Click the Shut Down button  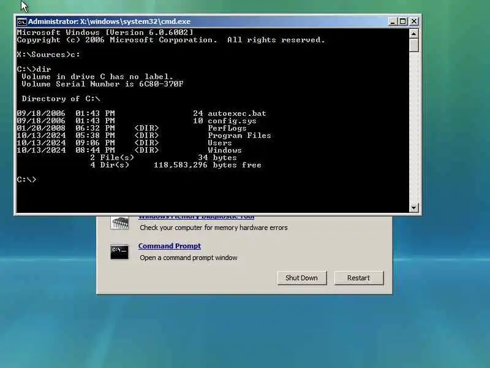tap(301, 278)
